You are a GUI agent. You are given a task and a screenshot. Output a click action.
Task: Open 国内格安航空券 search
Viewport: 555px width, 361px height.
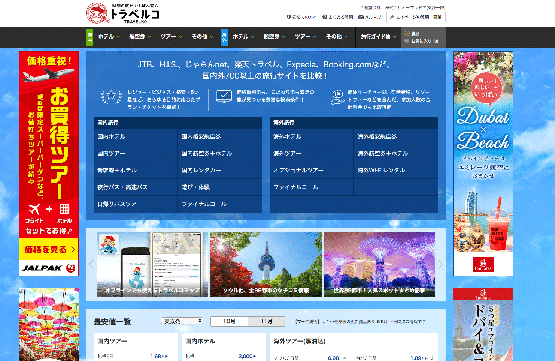[220, 137]
